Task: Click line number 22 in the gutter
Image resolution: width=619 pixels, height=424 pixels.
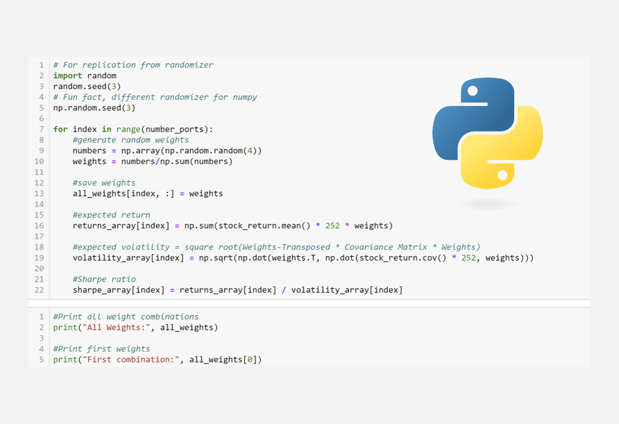Action: 39,289
